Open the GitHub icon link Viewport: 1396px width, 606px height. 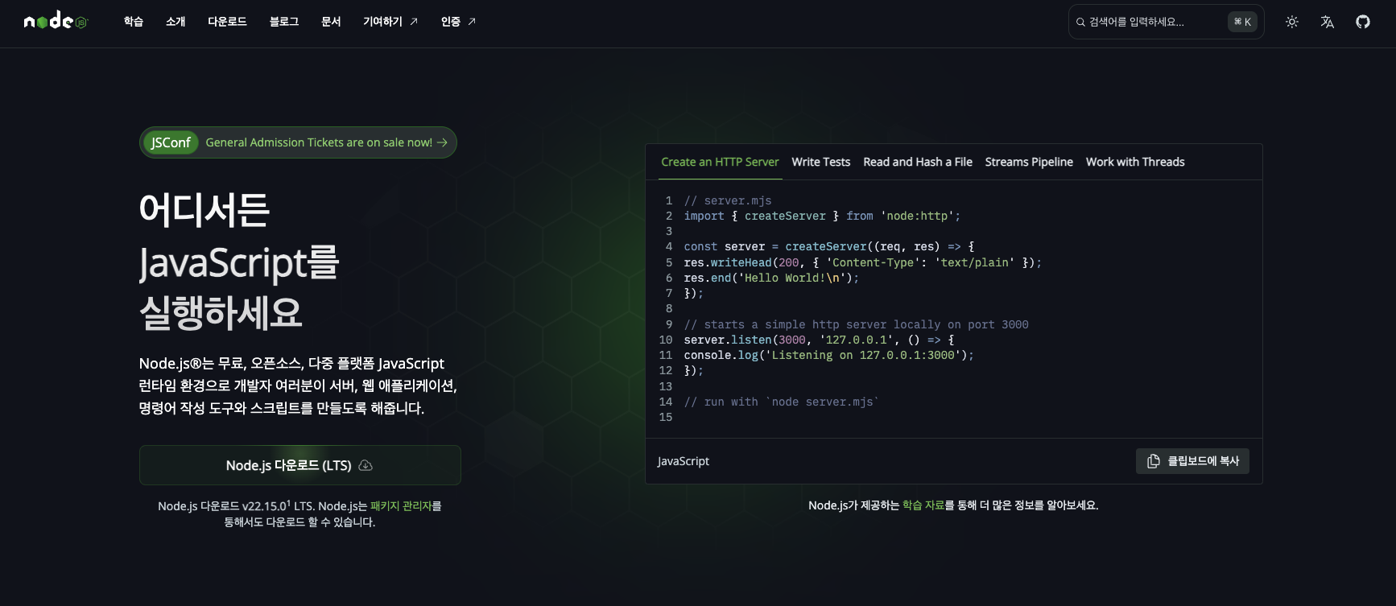click(1363, 22)
